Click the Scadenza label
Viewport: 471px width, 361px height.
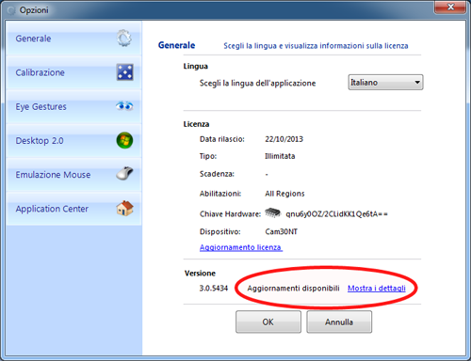(x=217, y=174)
